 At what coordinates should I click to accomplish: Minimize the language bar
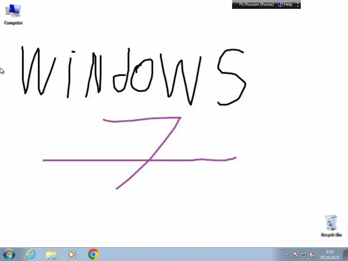[x=298, y=2]
